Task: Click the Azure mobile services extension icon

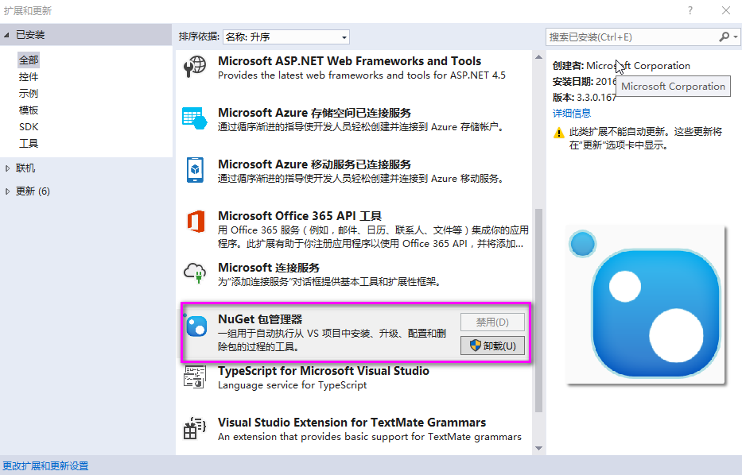Action: (195, 170)
